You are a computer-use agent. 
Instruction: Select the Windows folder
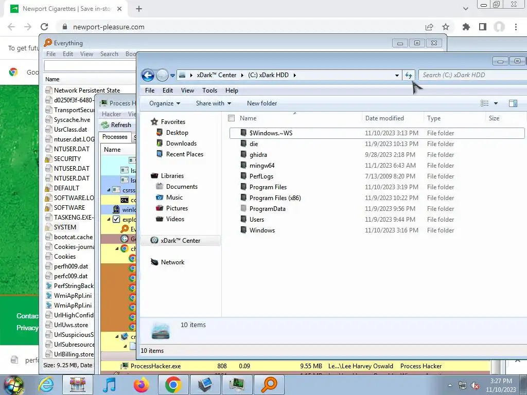(262, 230)
